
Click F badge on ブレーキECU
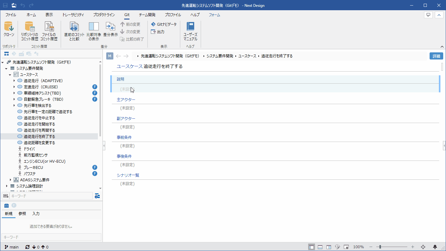click(x=95, y=167)
